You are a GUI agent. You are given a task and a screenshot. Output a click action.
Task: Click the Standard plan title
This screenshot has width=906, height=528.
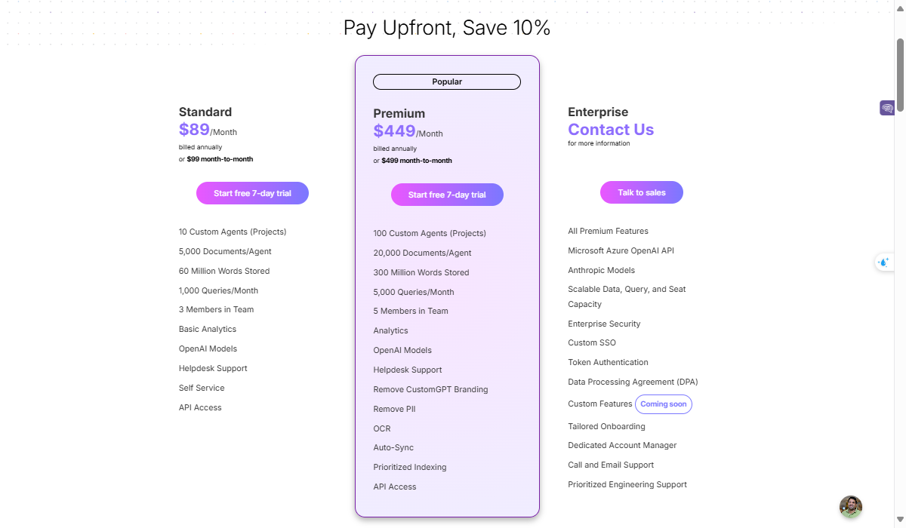point(205,112)
